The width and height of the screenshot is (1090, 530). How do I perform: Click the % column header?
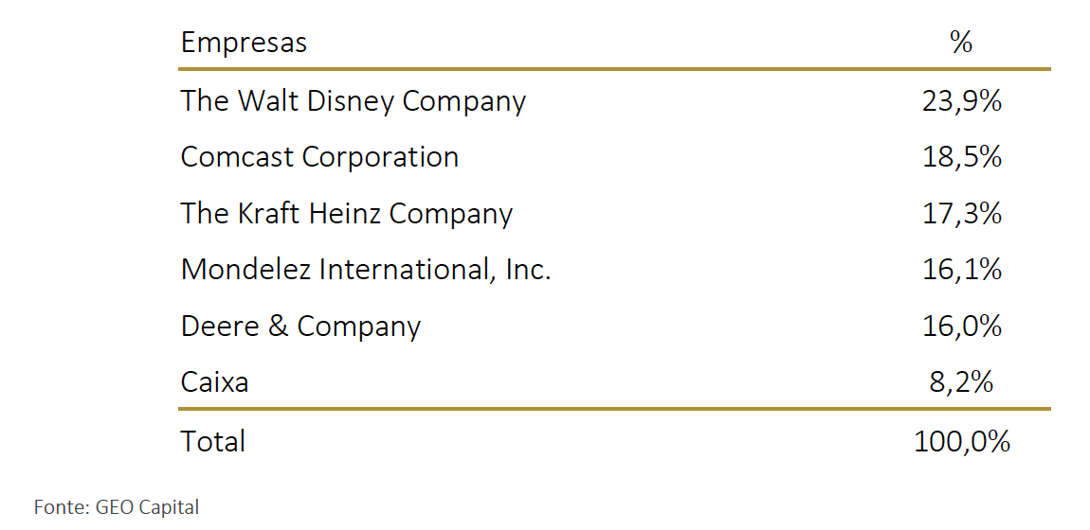(961, 43)
